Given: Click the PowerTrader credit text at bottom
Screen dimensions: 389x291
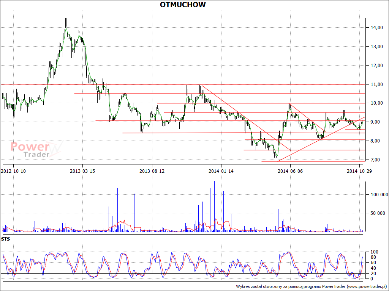Looking at the screenshot, I should (x=312, y=286).
